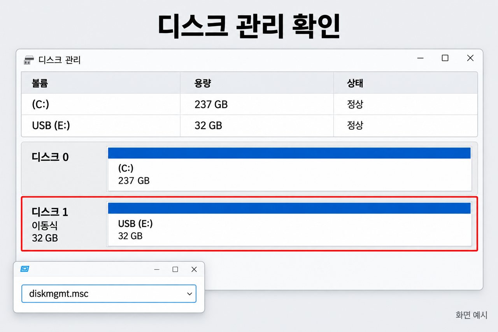Select the USB (E:) 32 GB partition block

[289, 224]
